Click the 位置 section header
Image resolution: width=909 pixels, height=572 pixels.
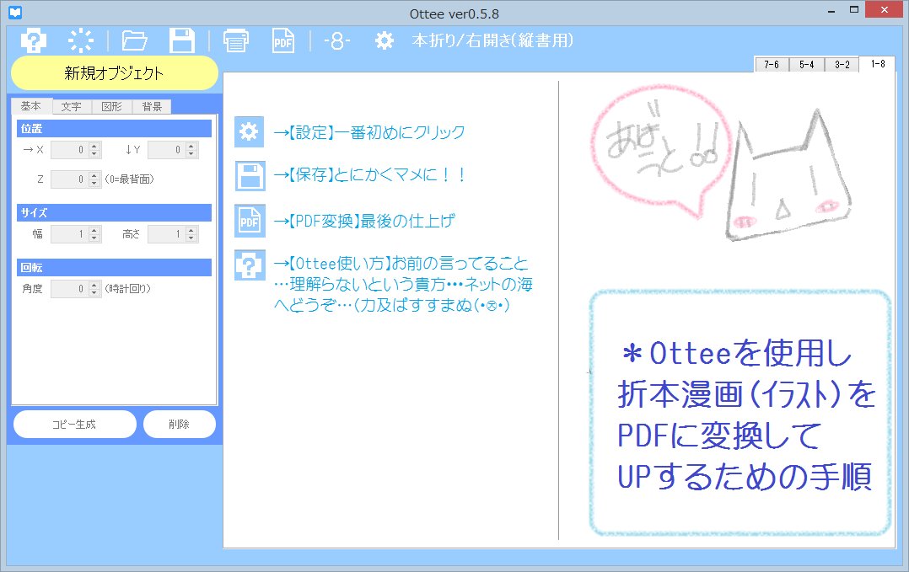114,129
